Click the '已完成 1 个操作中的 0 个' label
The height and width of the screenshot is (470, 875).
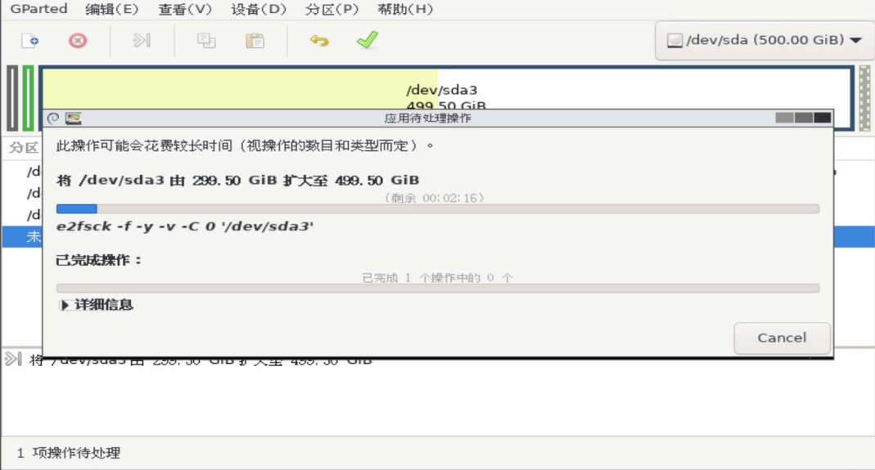437,278
